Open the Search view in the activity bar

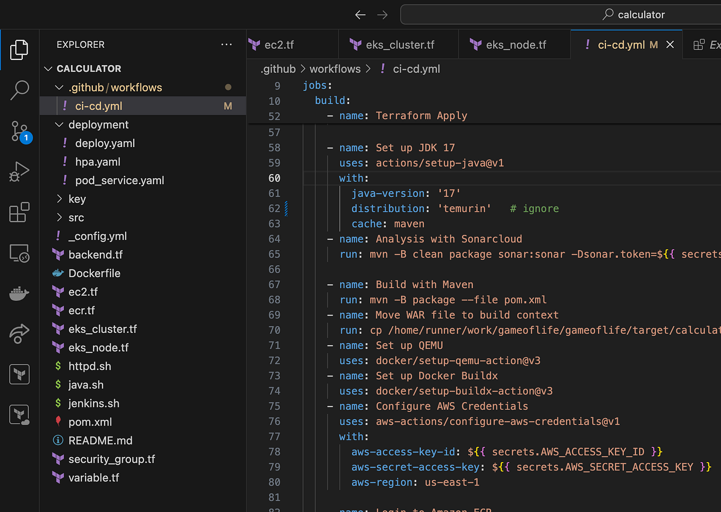click(x=20, y=91)
